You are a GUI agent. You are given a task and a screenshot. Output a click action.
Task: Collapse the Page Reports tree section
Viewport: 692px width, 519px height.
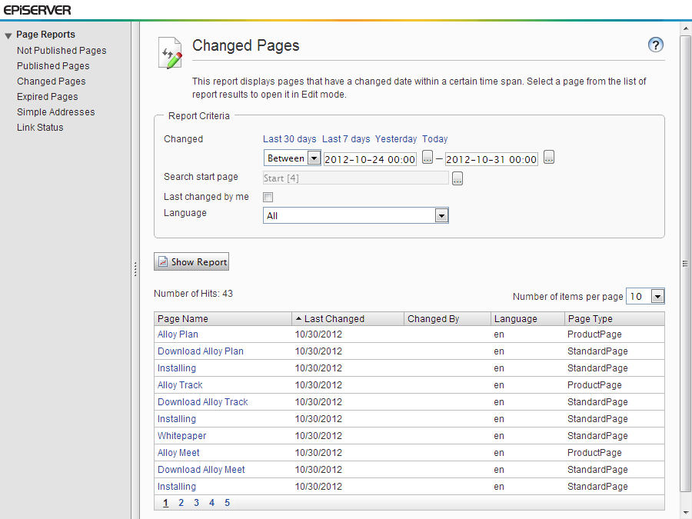(x=8, y=35)
